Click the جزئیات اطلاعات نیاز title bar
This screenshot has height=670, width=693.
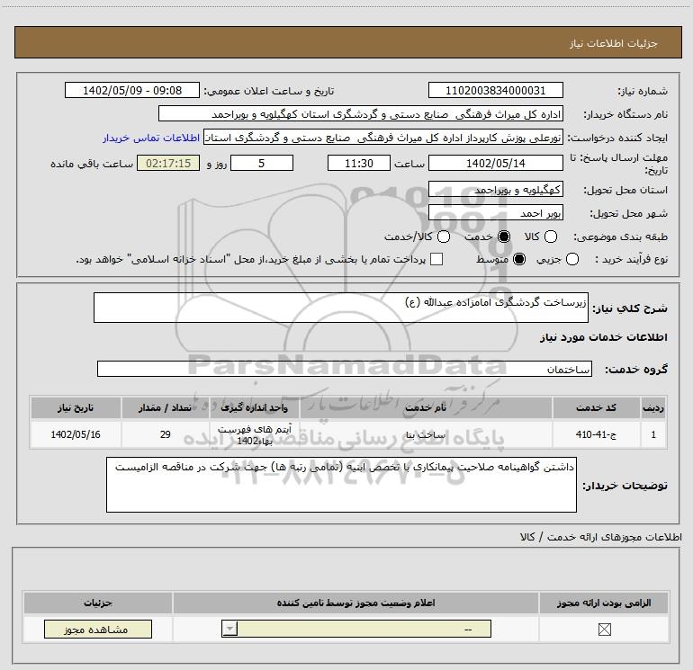click(x=347, y=42)
